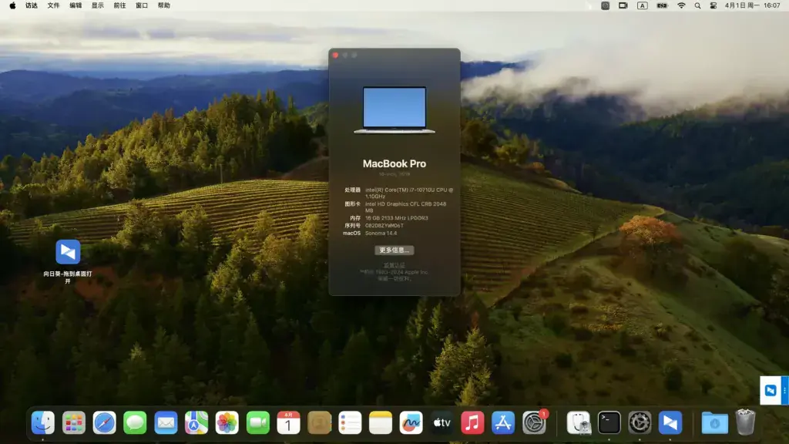Open the Downloads folder stack

tap(714, 422)
